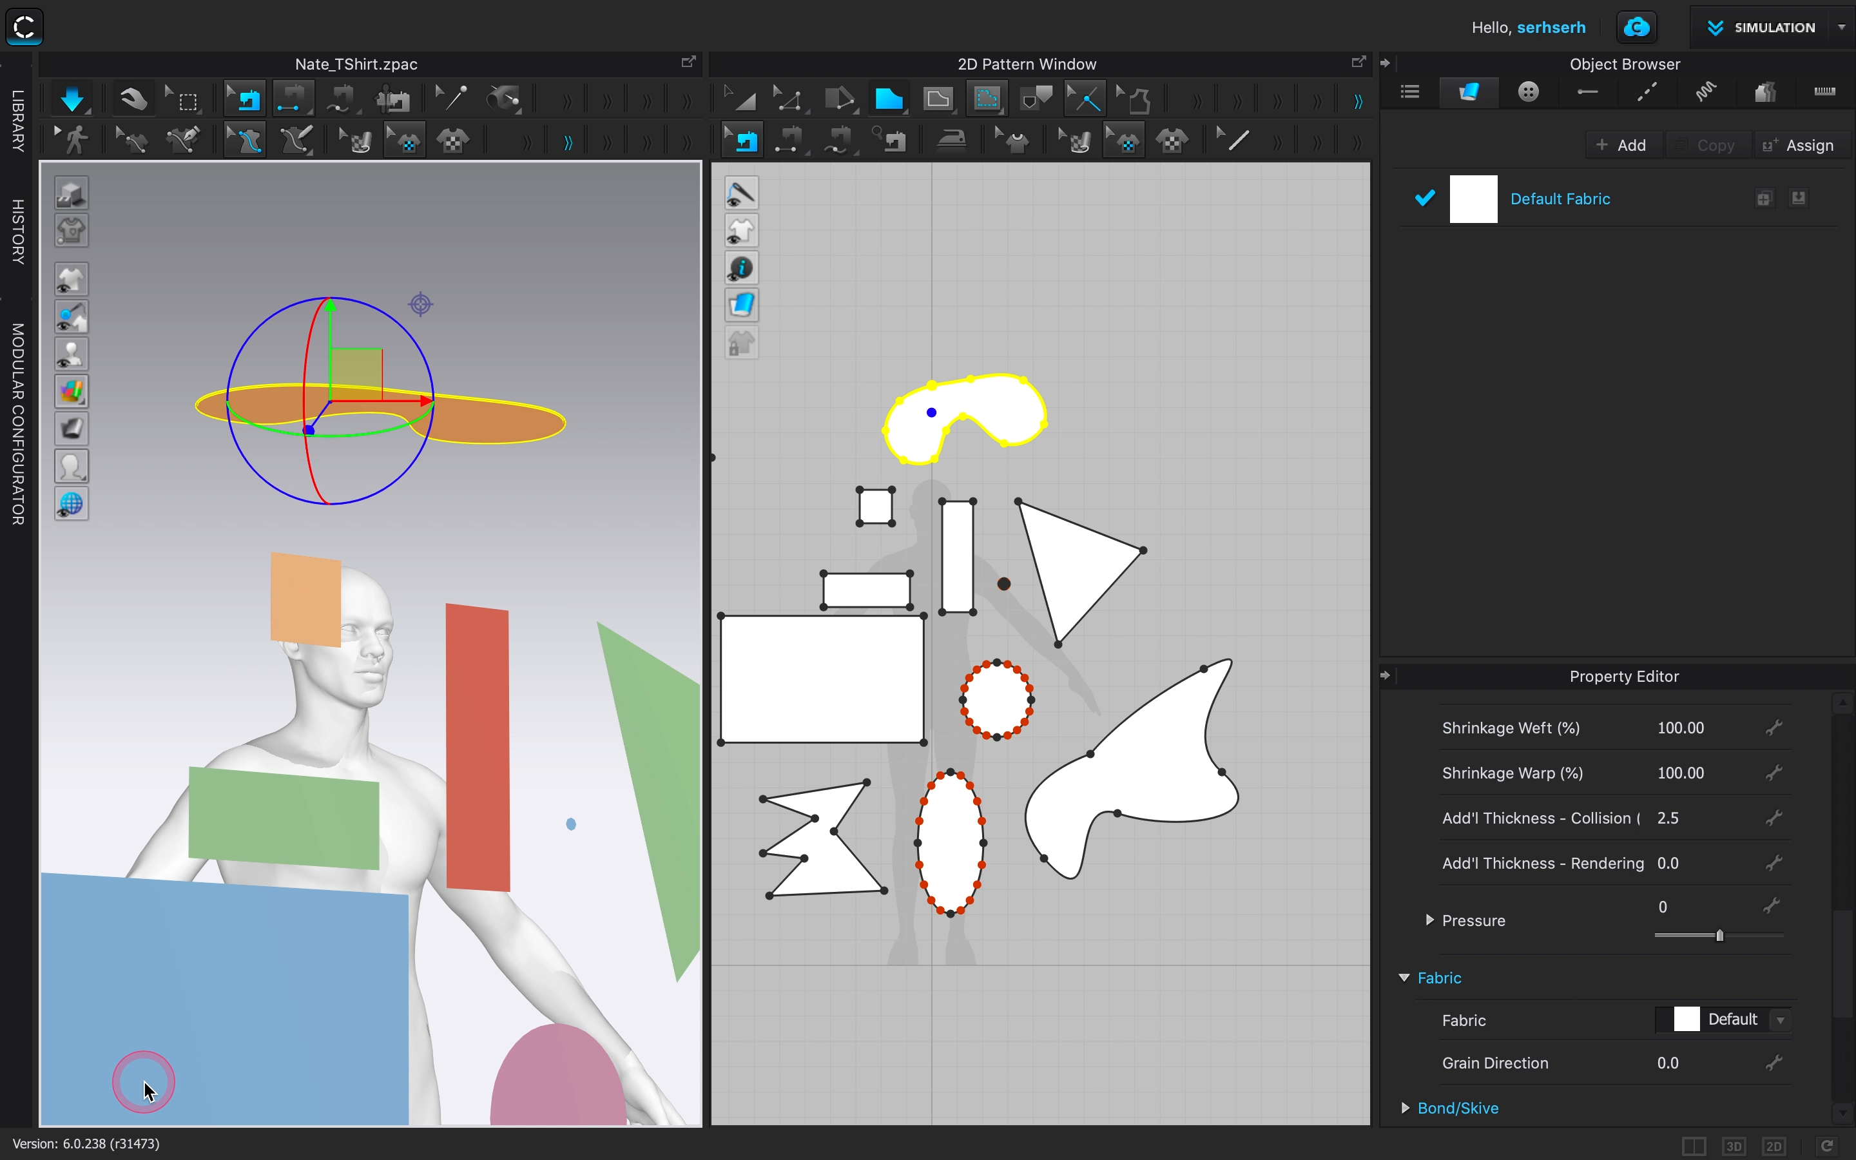Screen dimensions: 1856x1160
Task: Click the Scene list icon in Object Browser
Action: point(1409,93)
